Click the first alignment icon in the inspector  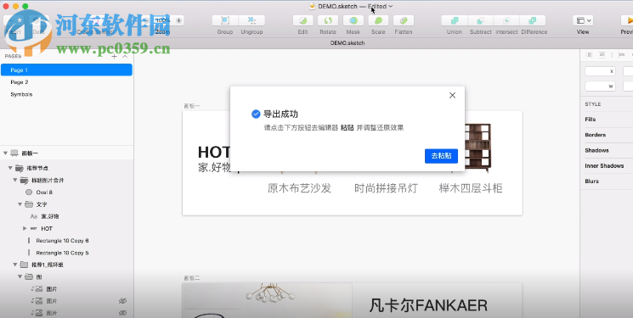click(590, 54)
